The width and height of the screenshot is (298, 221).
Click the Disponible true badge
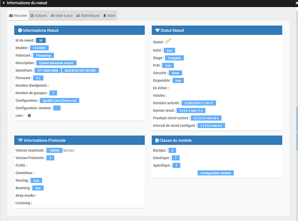[178, 80]
